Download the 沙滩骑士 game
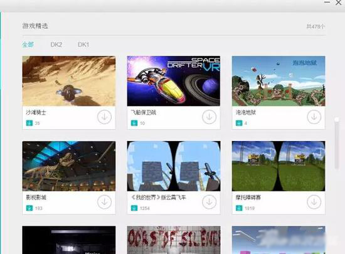The width and height of the screenshot is (345, 254). 104,117
